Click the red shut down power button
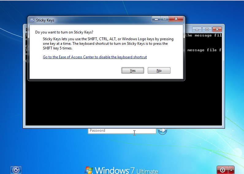Image resolution: width=244 pixels, height=174 pixels. point(222,170)
